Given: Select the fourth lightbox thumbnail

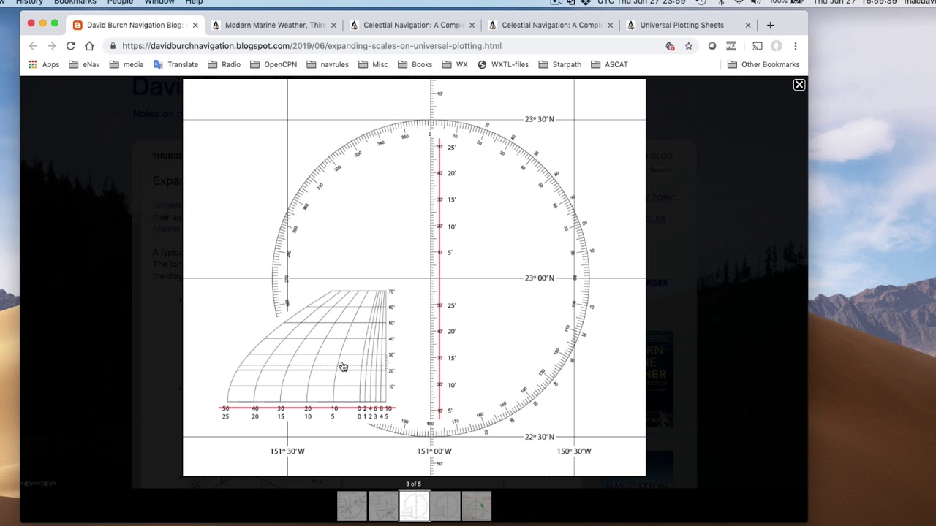Looking at the screenshot, I should coord(445,506).
